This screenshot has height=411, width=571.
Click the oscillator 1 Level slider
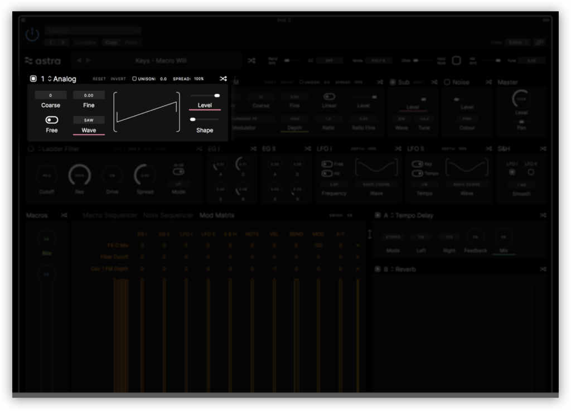[205, 95]
